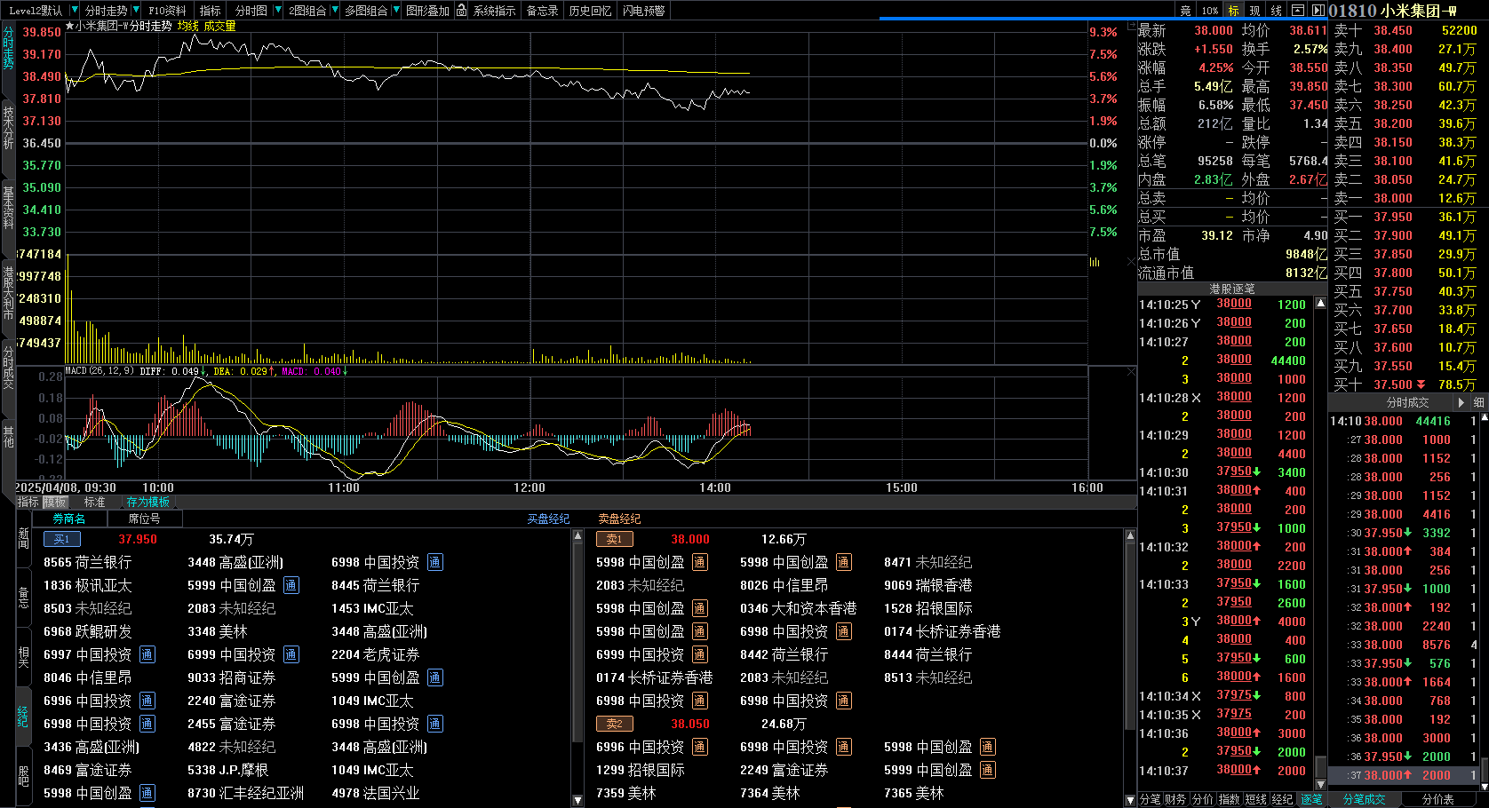Expand the 分时图 dropdown arrow
Viewport: 1489px width, 808px height.
point(278,11)
